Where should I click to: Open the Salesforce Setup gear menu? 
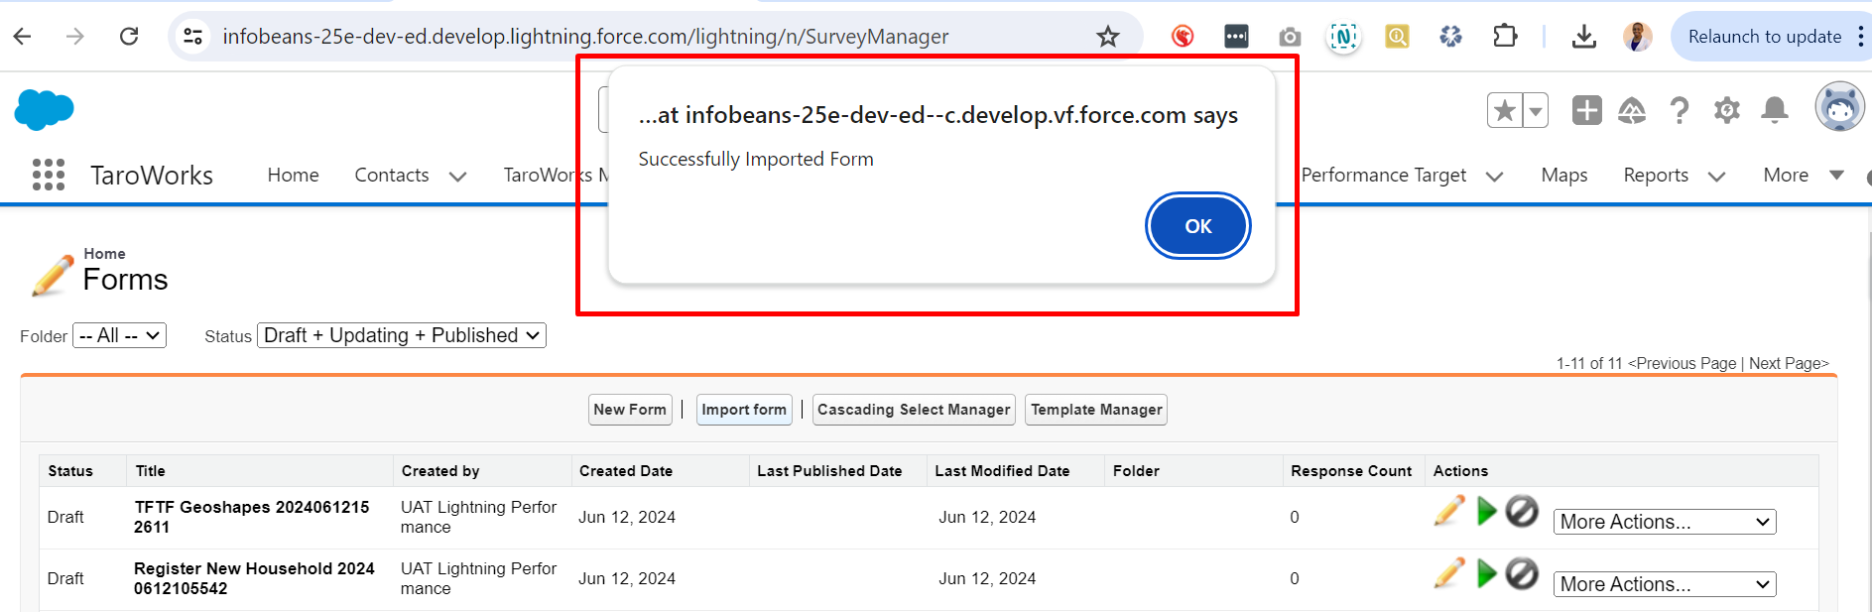[1726, 110]
